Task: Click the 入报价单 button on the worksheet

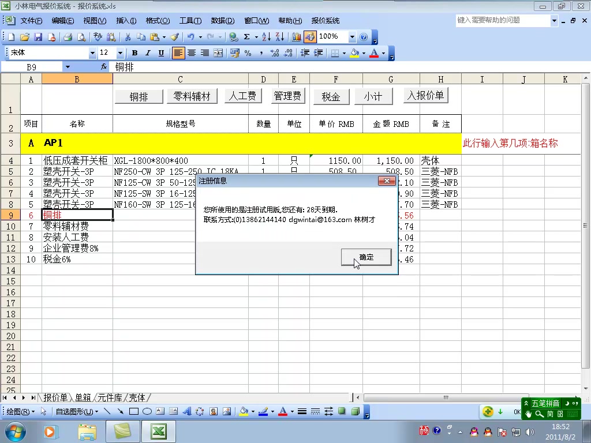Action: (425, 96)
